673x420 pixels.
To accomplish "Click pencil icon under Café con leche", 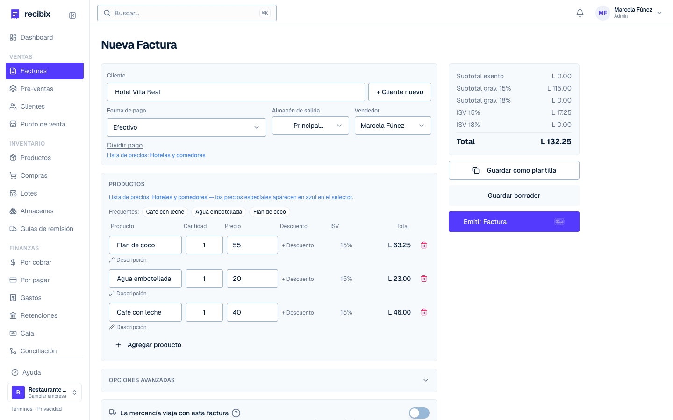I will [112, 327].
